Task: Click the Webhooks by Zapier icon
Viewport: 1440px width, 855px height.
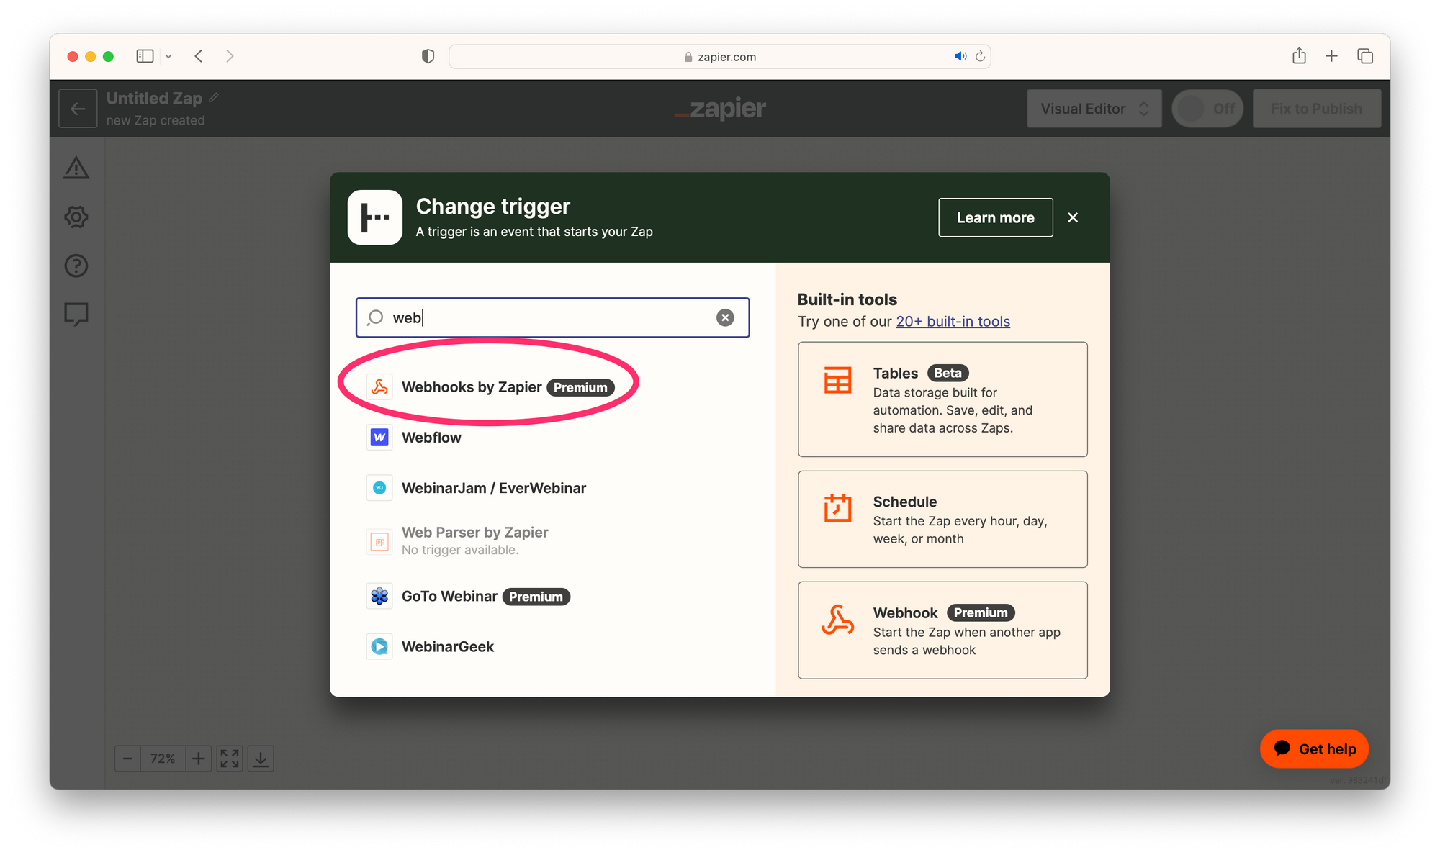Action: pyautogui.click(x=379, y=387)
